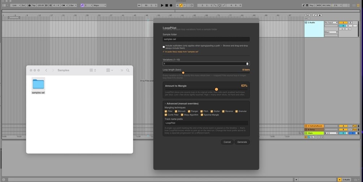Click the Set locator button
The image size is (363, 182).
[308, 15]
